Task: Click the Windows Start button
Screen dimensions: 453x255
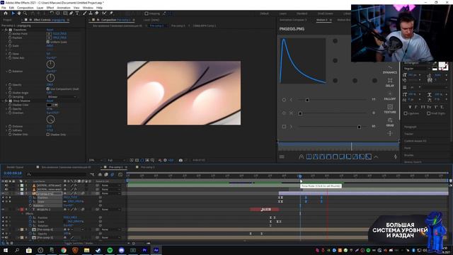Action: tap(6, 250)
